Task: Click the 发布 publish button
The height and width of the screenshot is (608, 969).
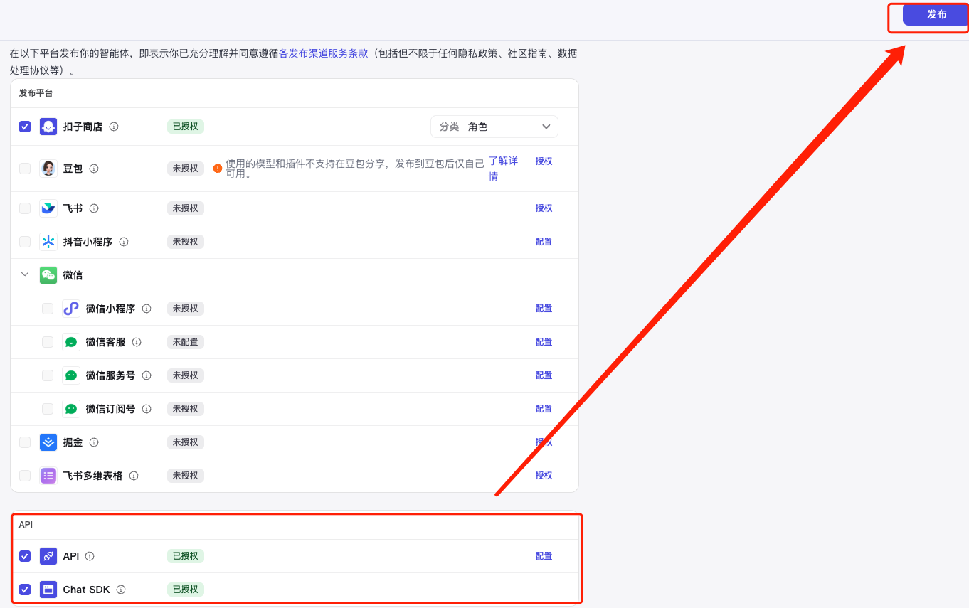Action: 936,14
